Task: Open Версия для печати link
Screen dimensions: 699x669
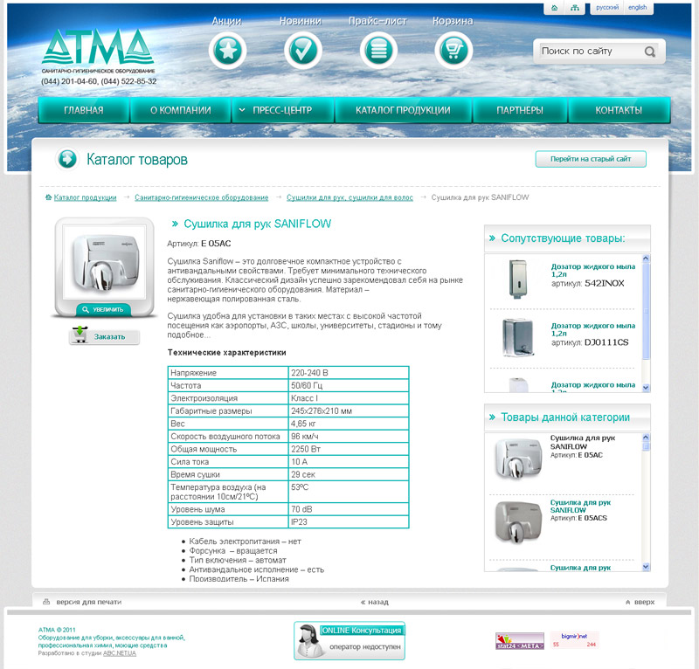Action: pyautogui.click(x=87, y=602)
